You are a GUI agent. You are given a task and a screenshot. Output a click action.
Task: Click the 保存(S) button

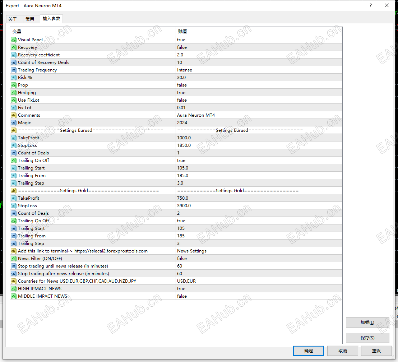[367, 338]
